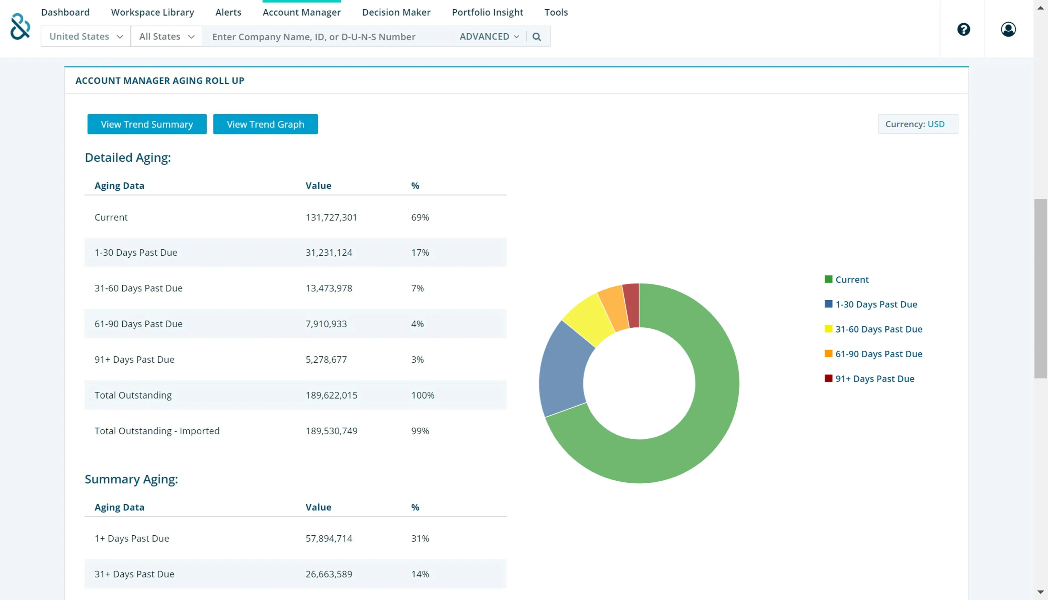Expand the All States dropdown
The image size is (1048, 600).
(166, 37)
